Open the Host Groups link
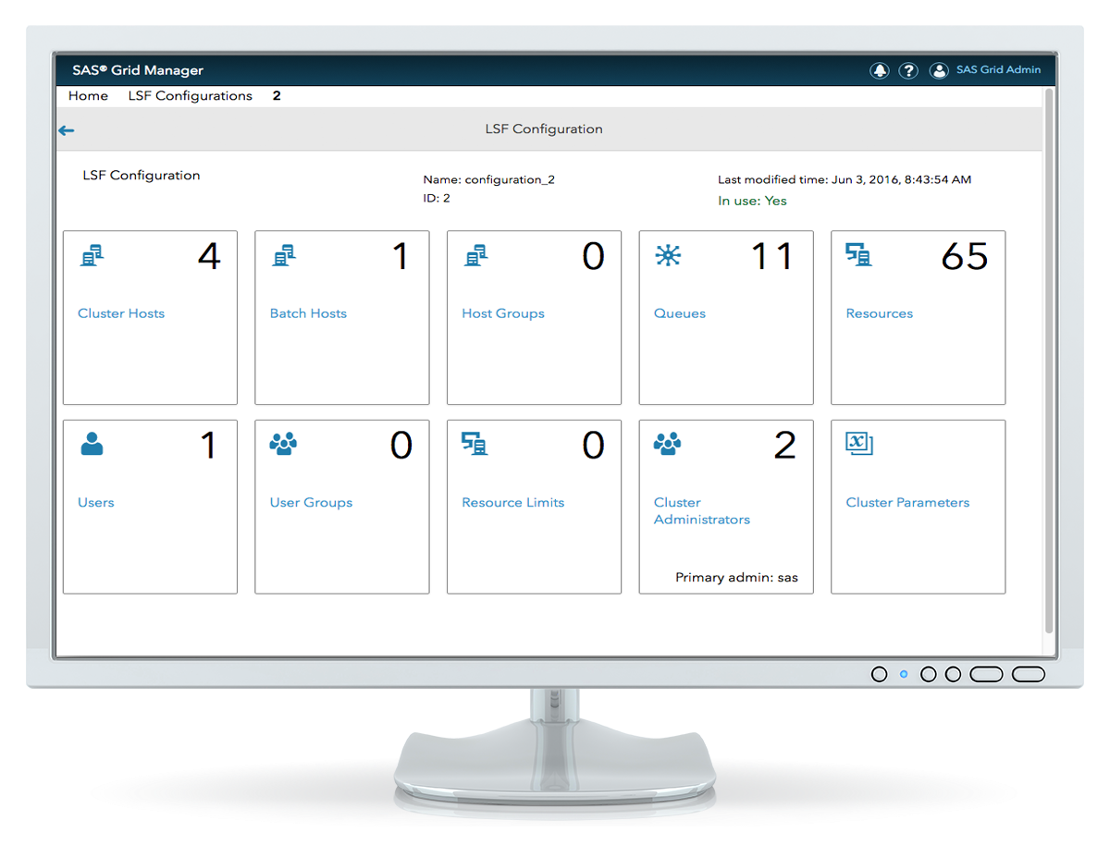Screen dimensions: 1110x845 tap(503, 314)
